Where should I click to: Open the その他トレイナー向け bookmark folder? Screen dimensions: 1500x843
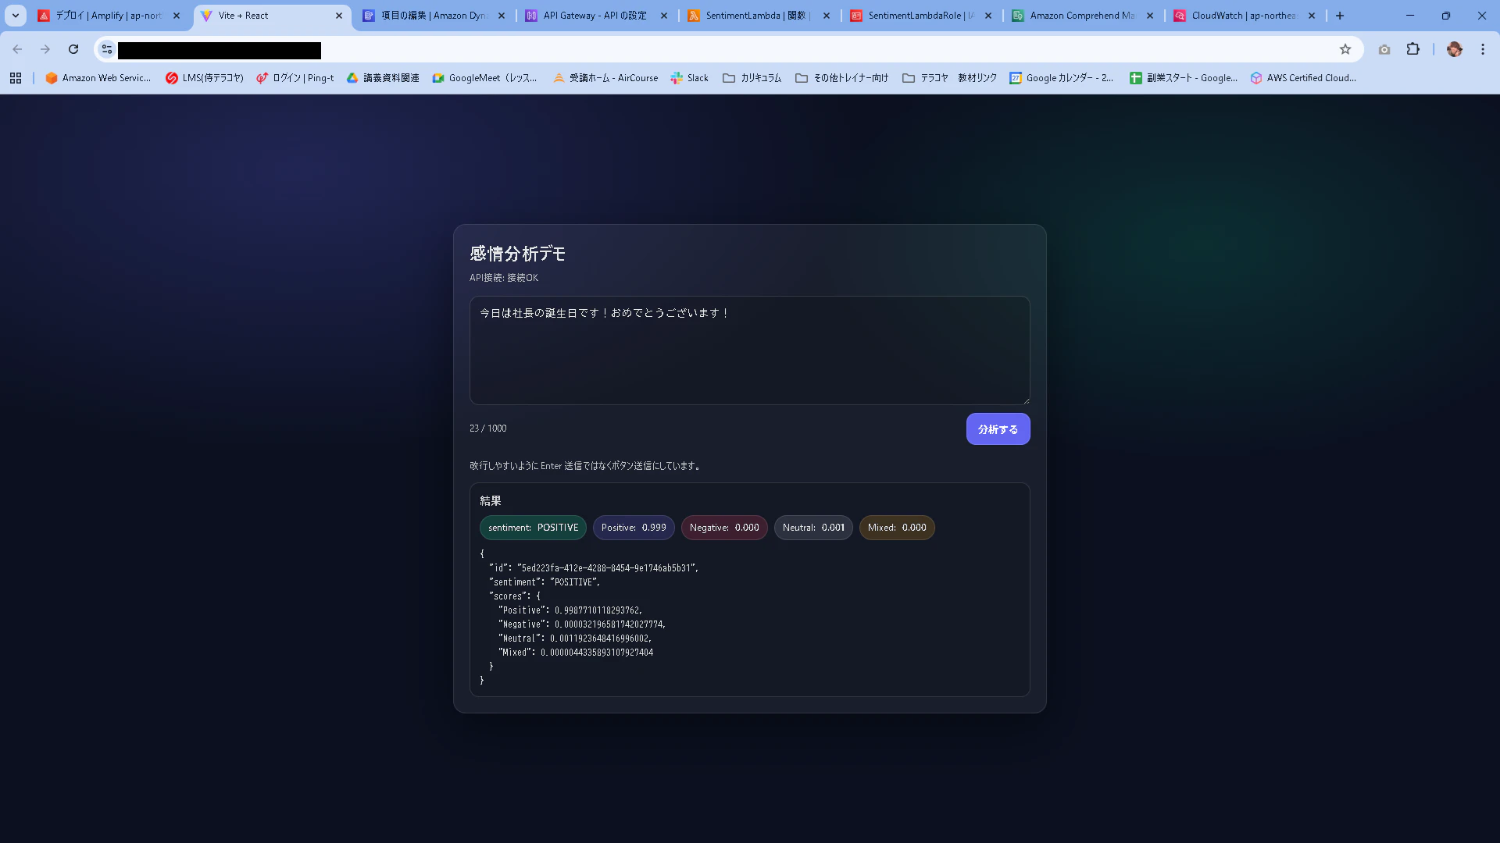(x=841, y=78)
